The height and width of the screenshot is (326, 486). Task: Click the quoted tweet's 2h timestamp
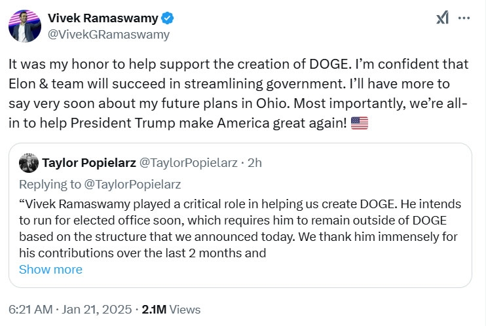point(255,163)
